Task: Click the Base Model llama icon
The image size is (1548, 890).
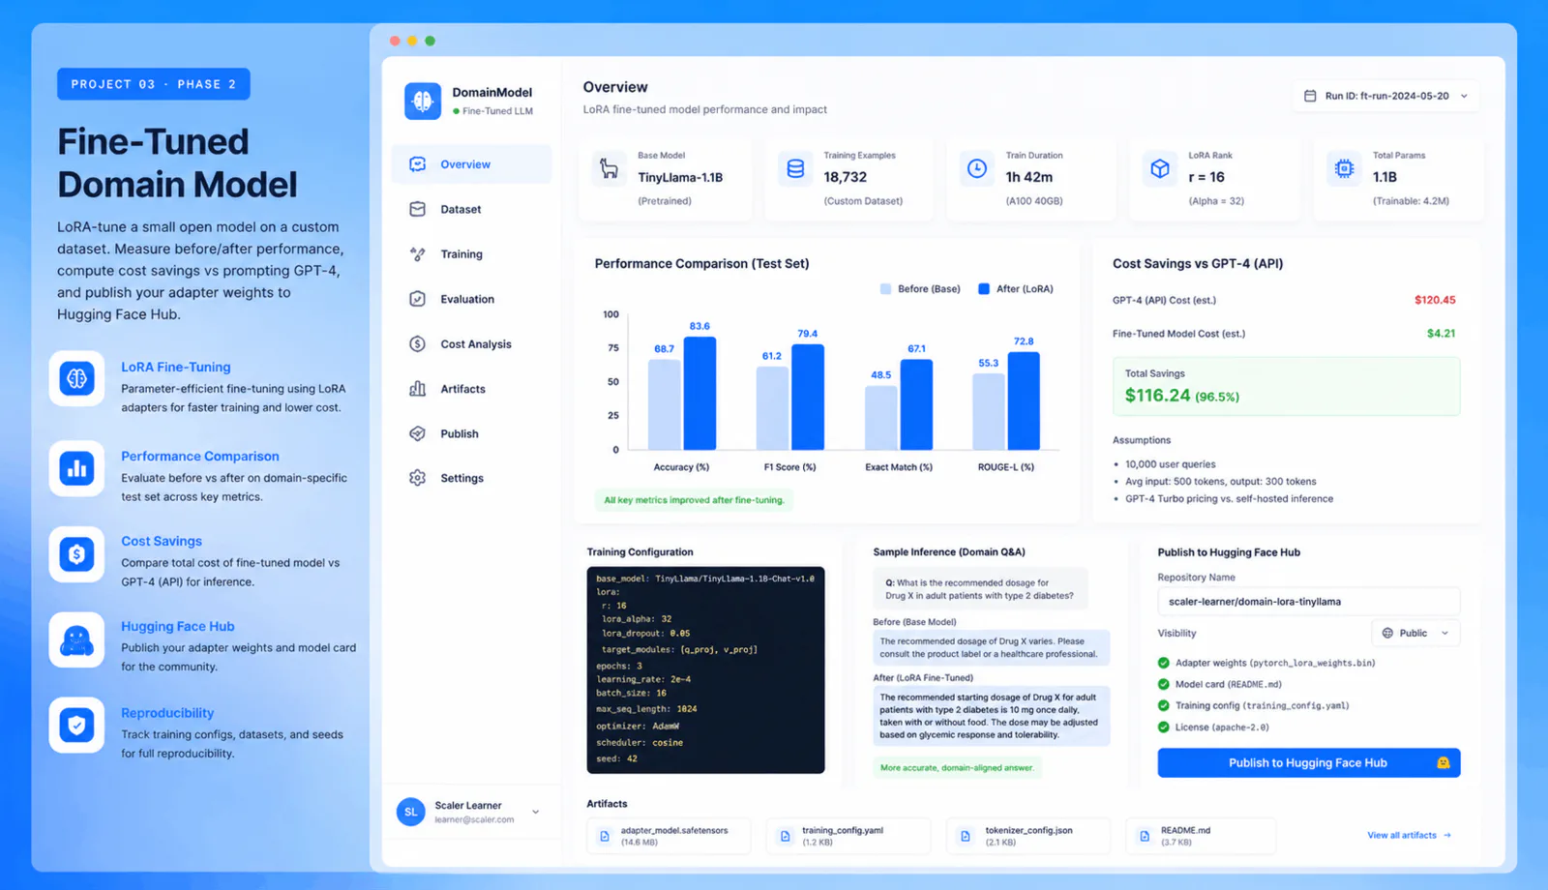Action: 609,168
